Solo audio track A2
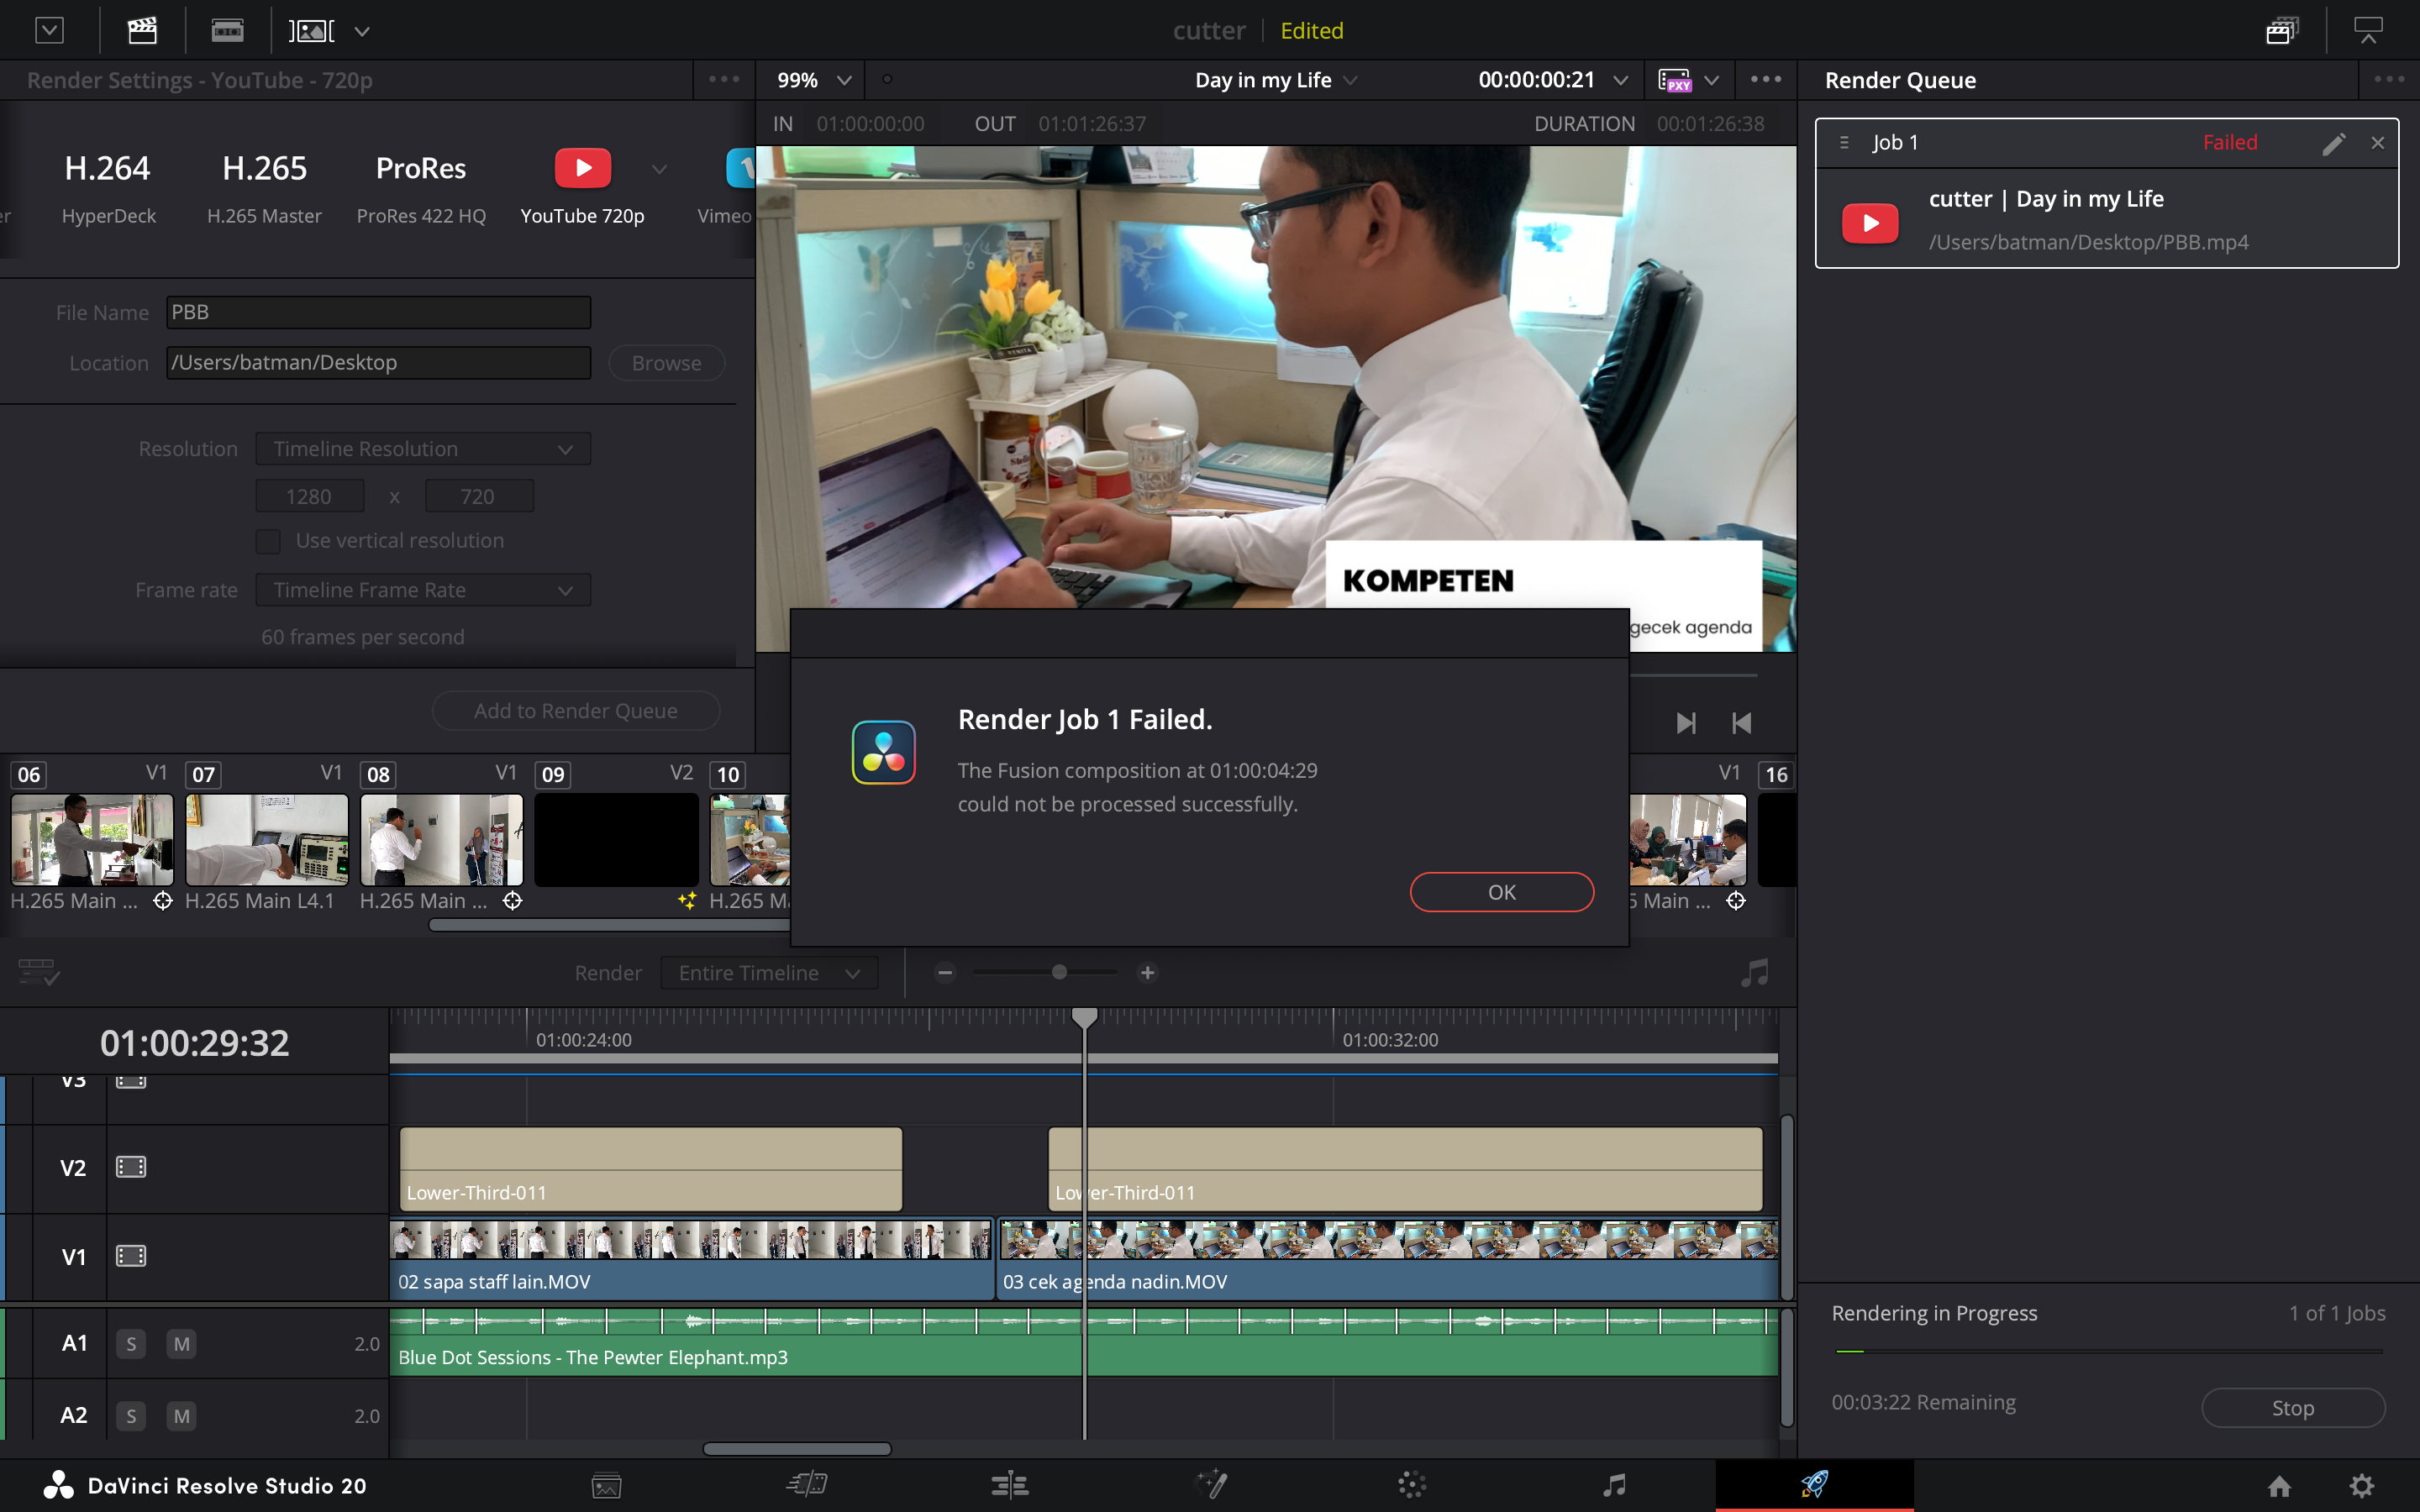 [x=131, y=1416]
